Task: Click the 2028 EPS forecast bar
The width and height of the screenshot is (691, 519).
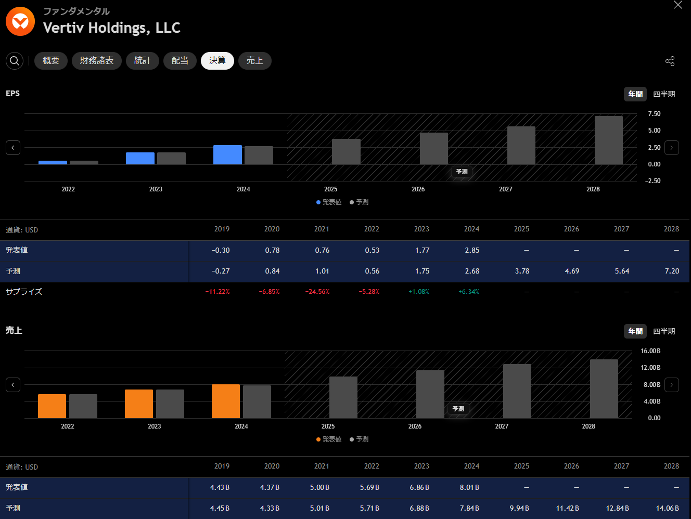Action: [609, 140]
